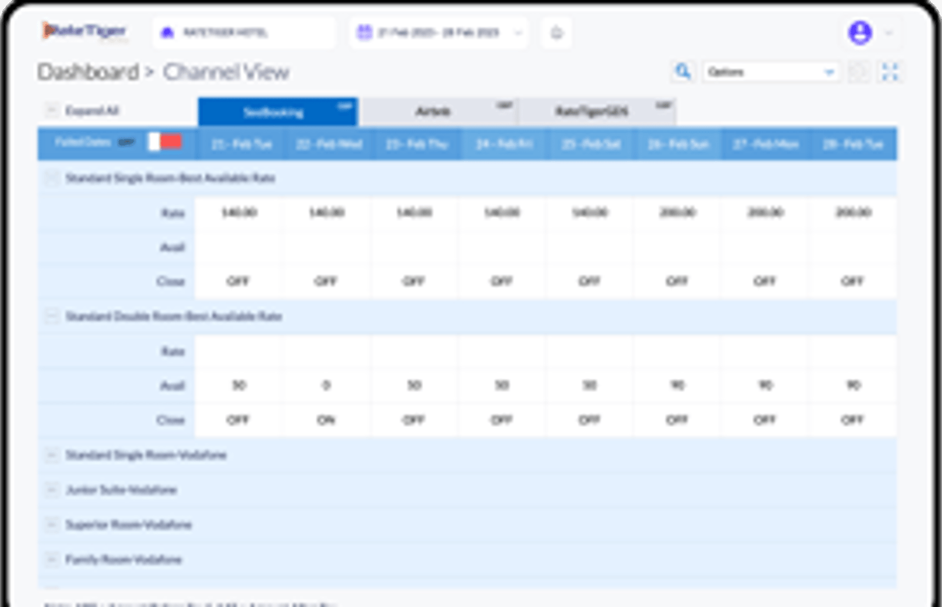This screenshot has width=942, height=607.
Task: Expand Superior Room-Vodafone row
Action: pos(52,524)
